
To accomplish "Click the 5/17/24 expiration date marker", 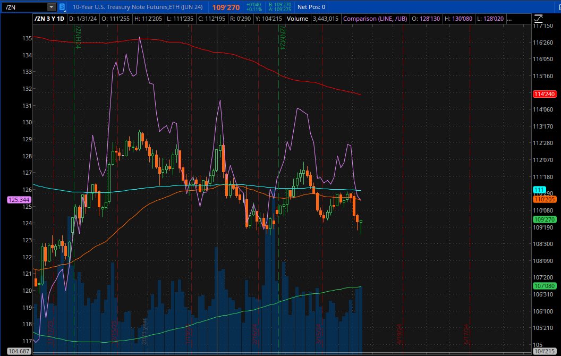I will (x=466, y=335).
